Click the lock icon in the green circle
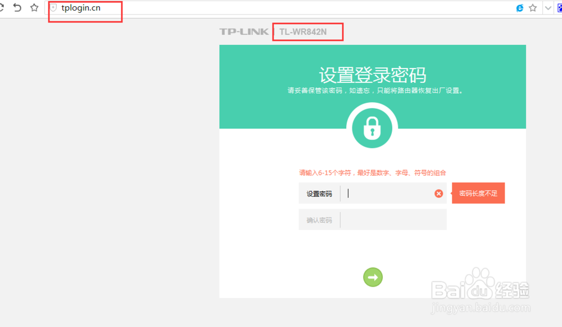The height and width of the screenshot is (327, 562). pos(372,128)
